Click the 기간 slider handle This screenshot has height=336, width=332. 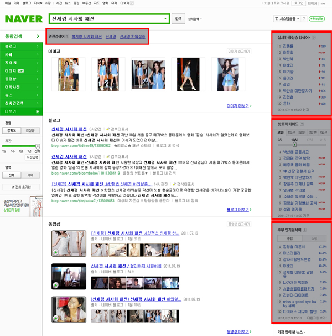[x=38, y=146]
